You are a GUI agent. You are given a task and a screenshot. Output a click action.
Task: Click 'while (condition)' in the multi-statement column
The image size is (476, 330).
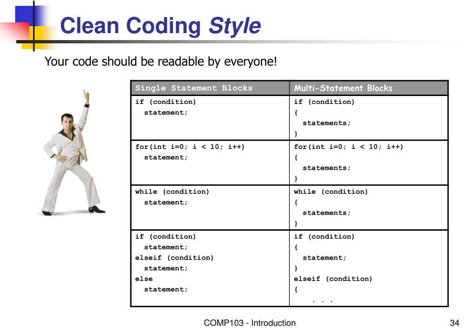pos(331,192)
